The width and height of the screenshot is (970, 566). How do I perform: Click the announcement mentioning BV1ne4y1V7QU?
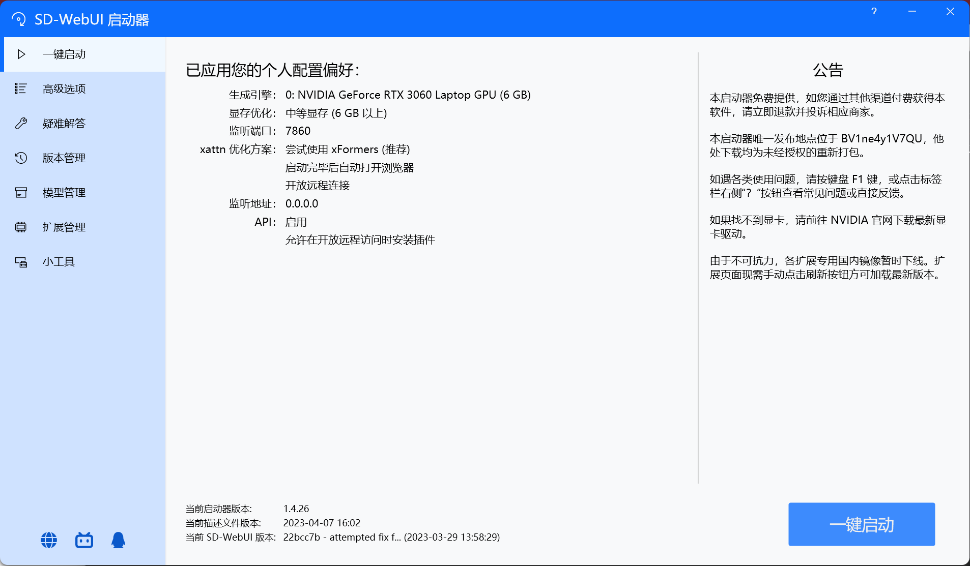coord(827,145)
